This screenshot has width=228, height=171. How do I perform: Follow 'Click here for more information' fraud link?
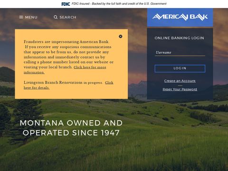pos(65,70)
